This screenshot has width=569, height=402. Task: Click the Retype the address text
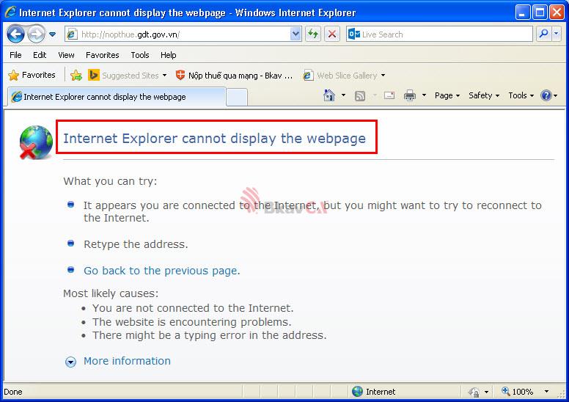136,244
